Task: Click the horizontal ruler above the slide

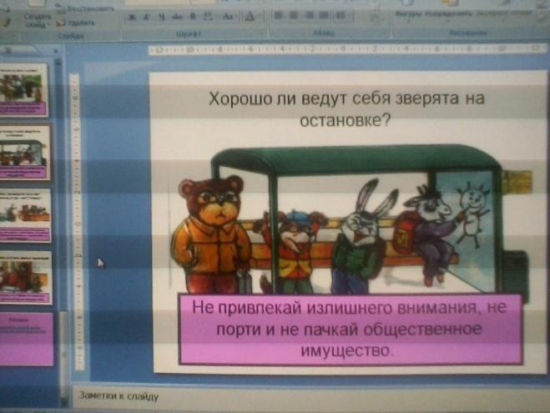Action: [x=347, y=49]
